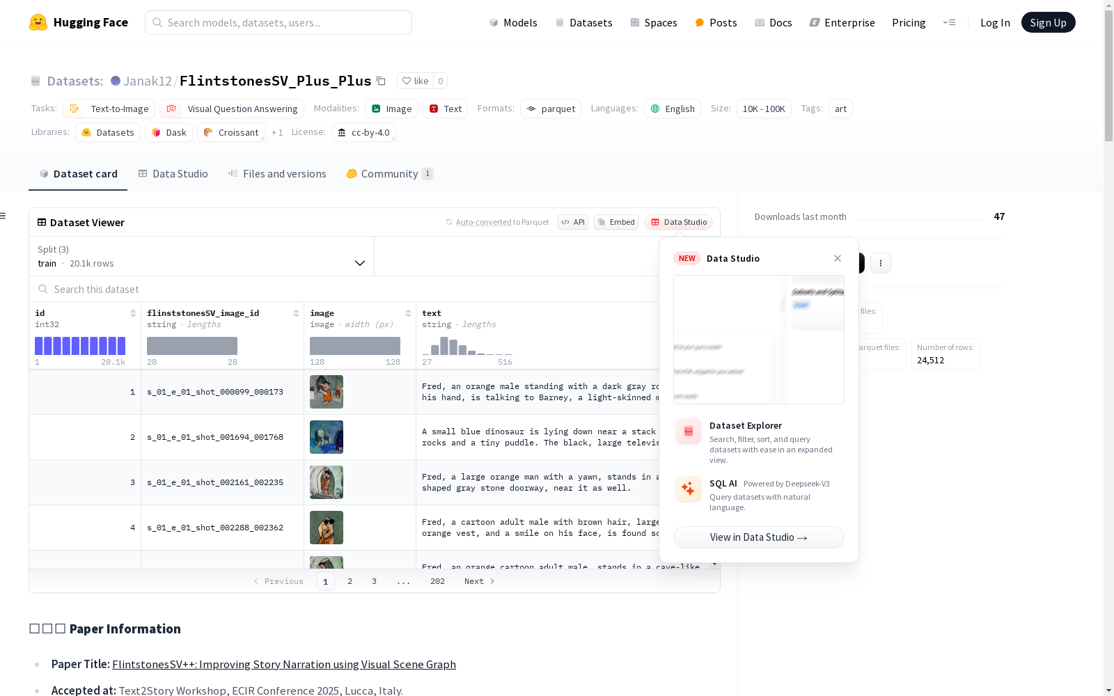
Task: Click the like heart button
Action: click(x=415, y=81)
